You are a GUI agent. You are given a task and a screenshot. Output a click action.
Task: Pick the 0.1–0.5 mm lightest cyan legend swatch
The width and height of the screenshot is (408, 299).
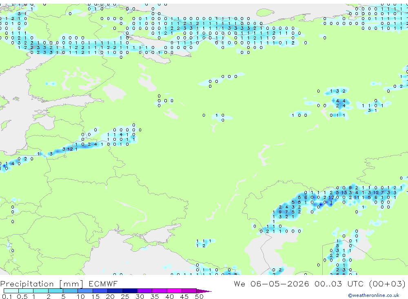[x=11, y=291]
